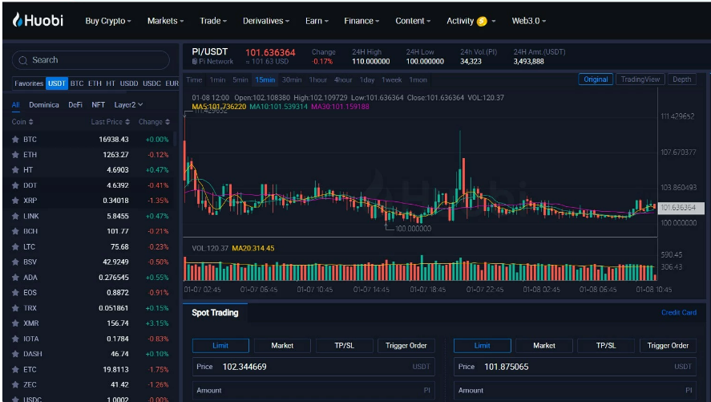Click the search magnifier icon

[22, 60]
